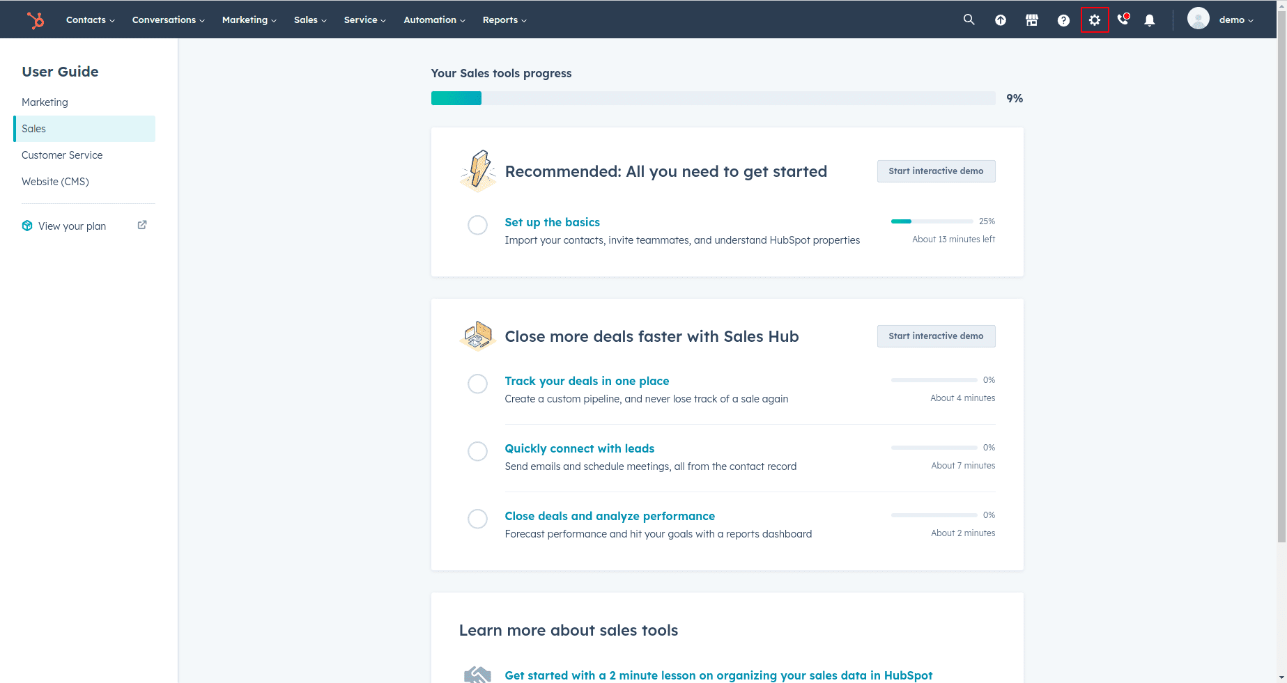Screen dimensions: 1287x683
Task: Start interactive demo for Recommended section
Action: [x=936, y=171]
